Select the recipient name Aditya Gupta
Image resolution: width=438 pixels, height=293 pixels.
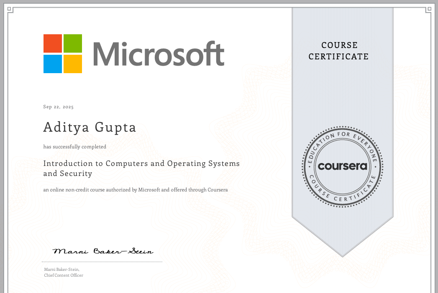90,127
